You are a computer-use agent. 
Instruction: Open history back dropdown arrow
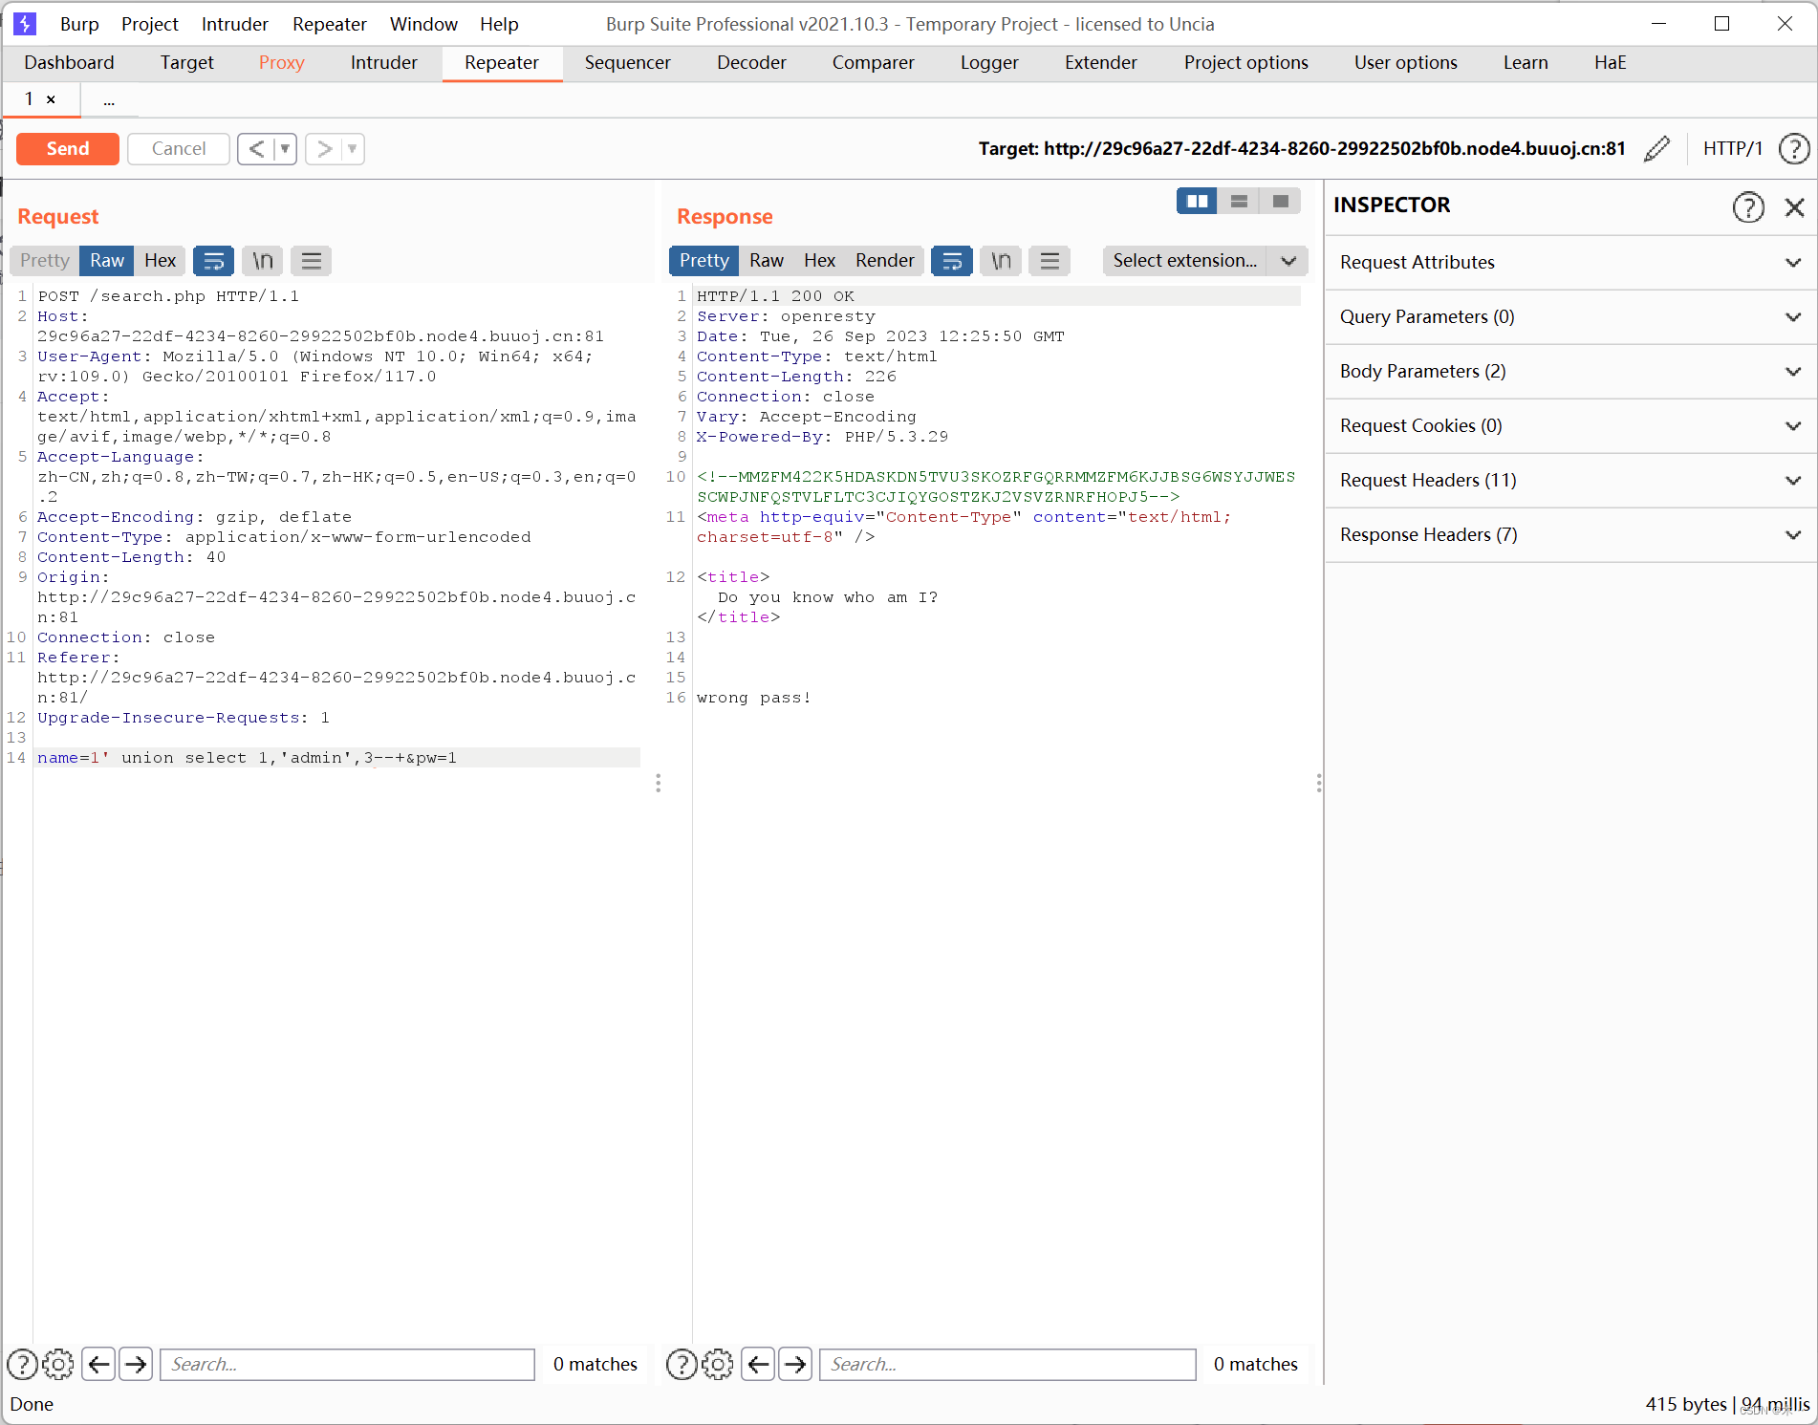285,148
